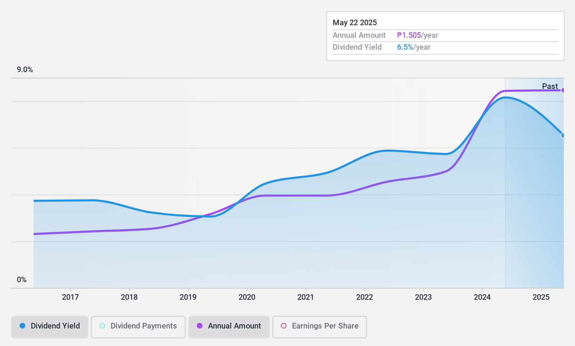575x346 pixels.
Task: Click the purple Annual Amount legend dot
Action: 200,326
